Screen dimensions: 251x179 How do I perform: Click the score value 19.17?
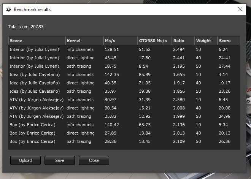click(225, 83)
